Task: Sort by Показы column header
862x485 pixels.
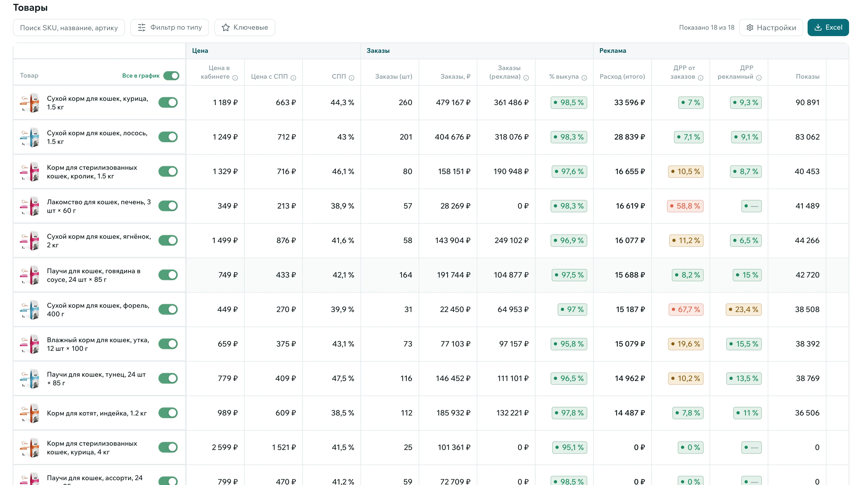Action: point(808,77)
